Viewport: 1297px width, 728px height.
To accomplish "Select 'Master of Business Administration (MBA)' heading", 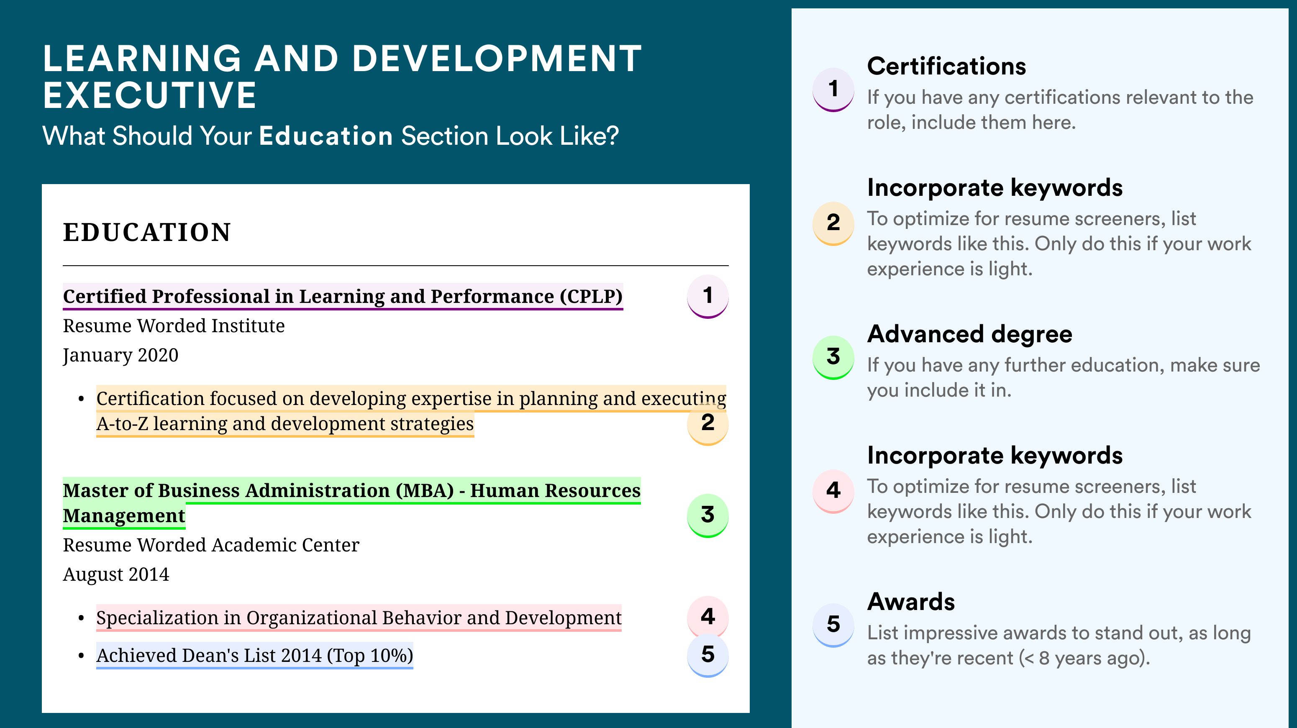I will click(351, 503).
